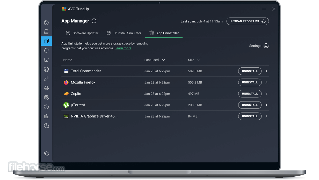Click the 208.5 MB size value
The height and width of the screenshot is (180, 319).
pos(195,105)
